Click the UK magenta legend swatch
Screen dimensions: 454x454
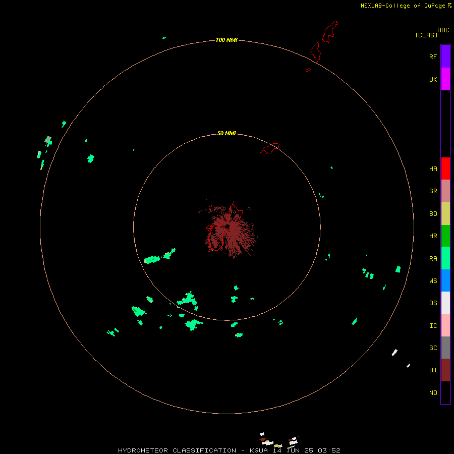point(445,79)
